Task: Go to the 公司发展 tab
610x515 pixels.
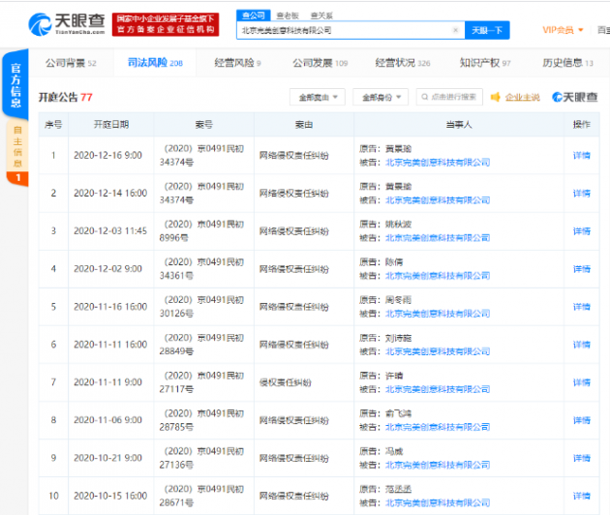Action: pyautogui.click(x=320, y=63)
